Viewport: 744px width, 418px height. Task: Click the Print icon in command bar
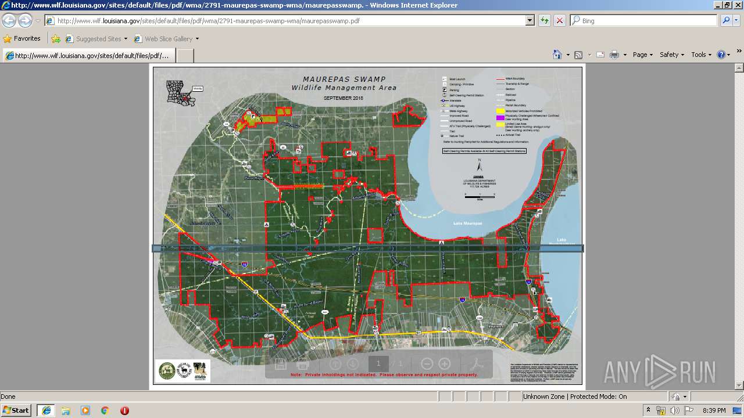click(x=614, y=55)
